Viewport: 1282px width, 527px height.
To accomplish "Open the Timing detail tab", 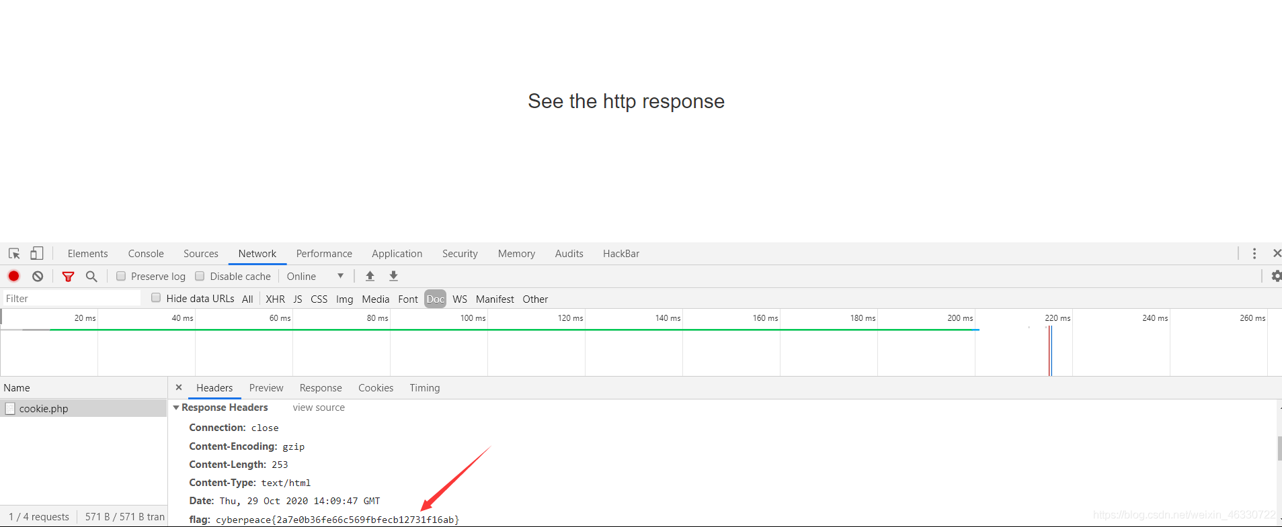I will coord(425,388).
